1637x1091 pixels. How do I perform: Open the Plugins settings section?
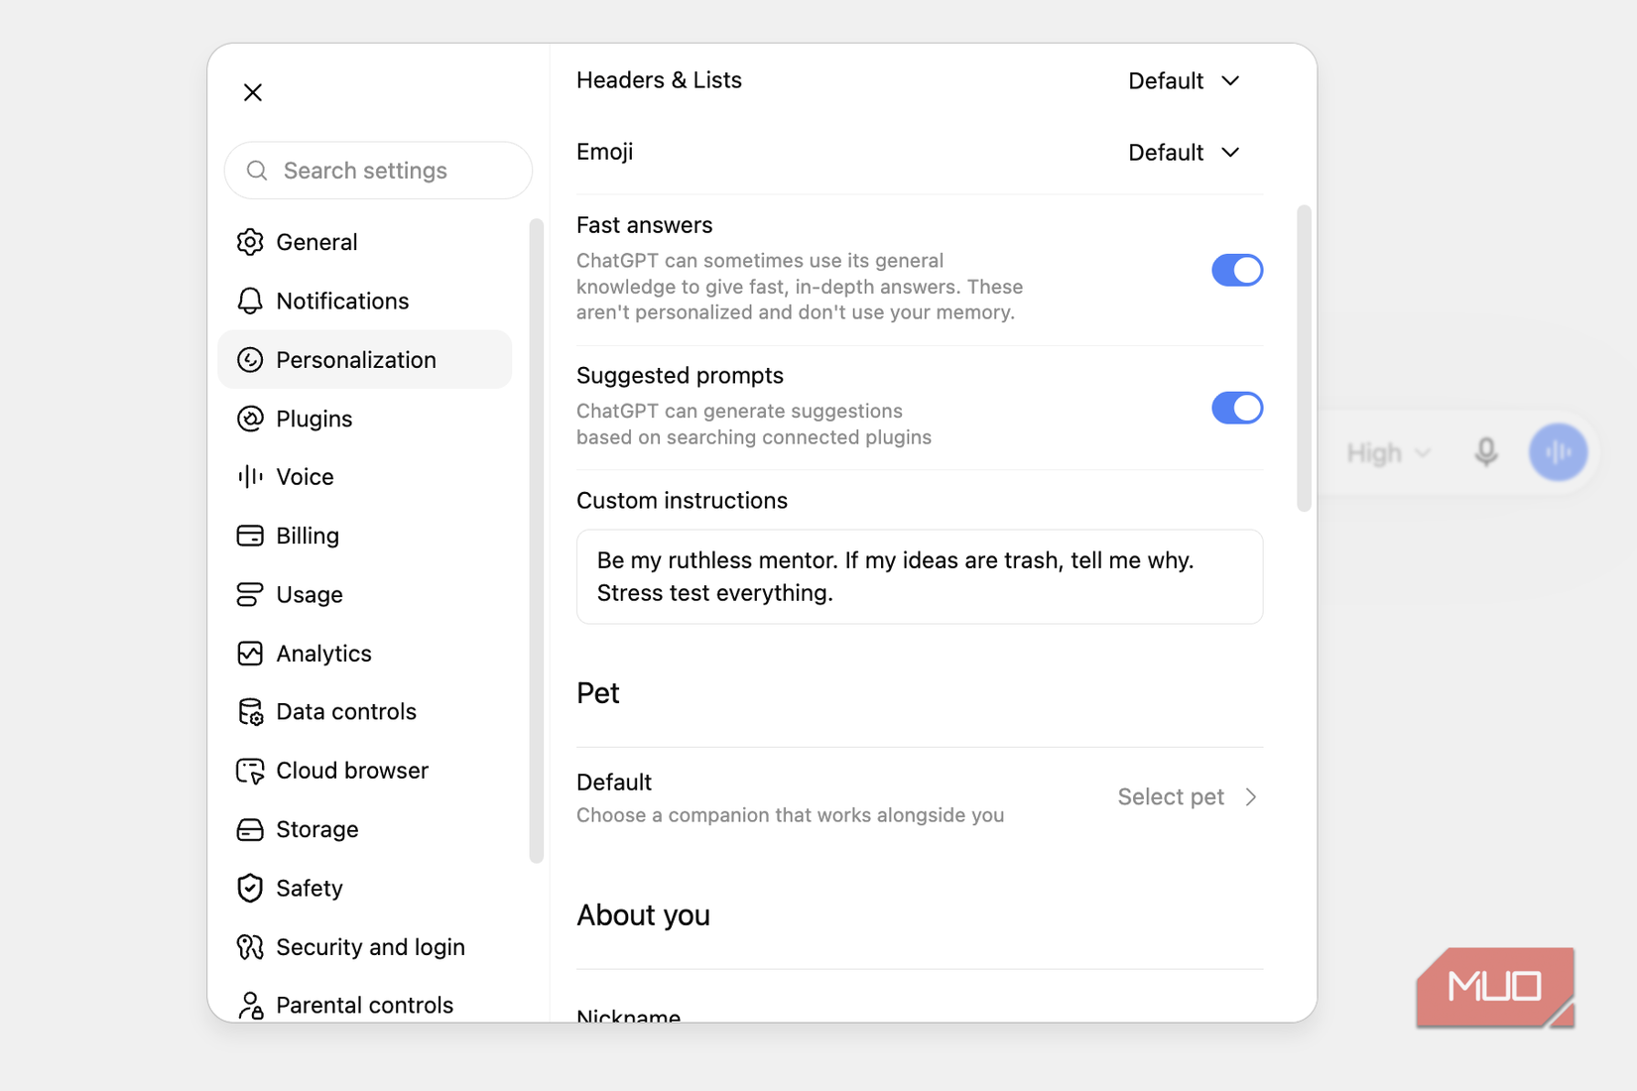pyautogui.click(x=364, y=419)
